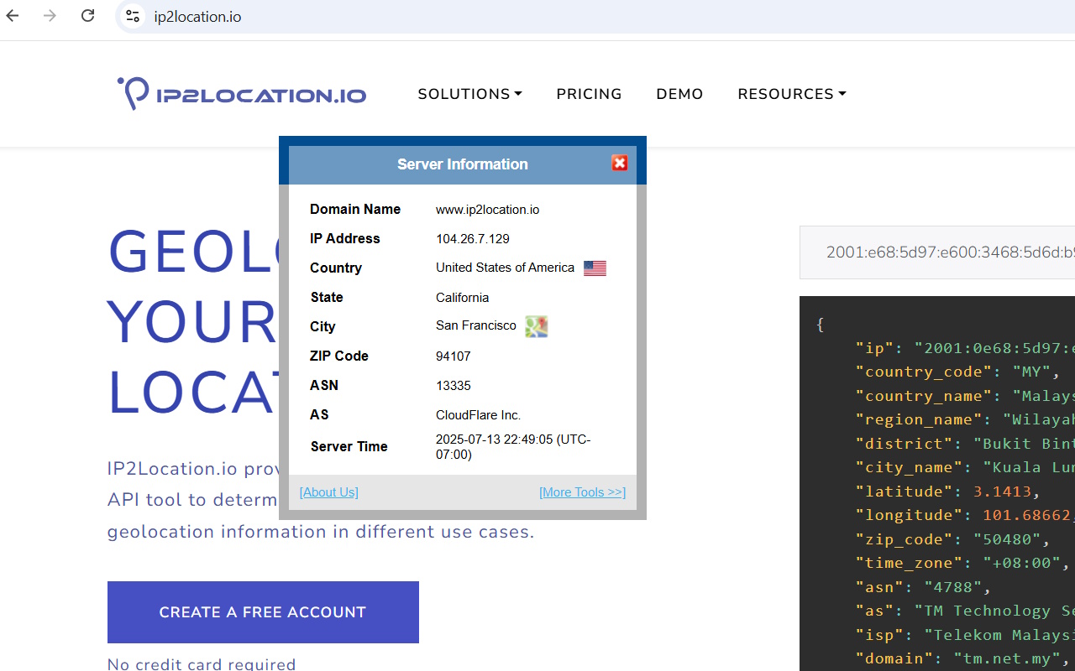Click the grayed-out forward navigation arrow
Screen dimensions: 1075x671
pos(50,16)
